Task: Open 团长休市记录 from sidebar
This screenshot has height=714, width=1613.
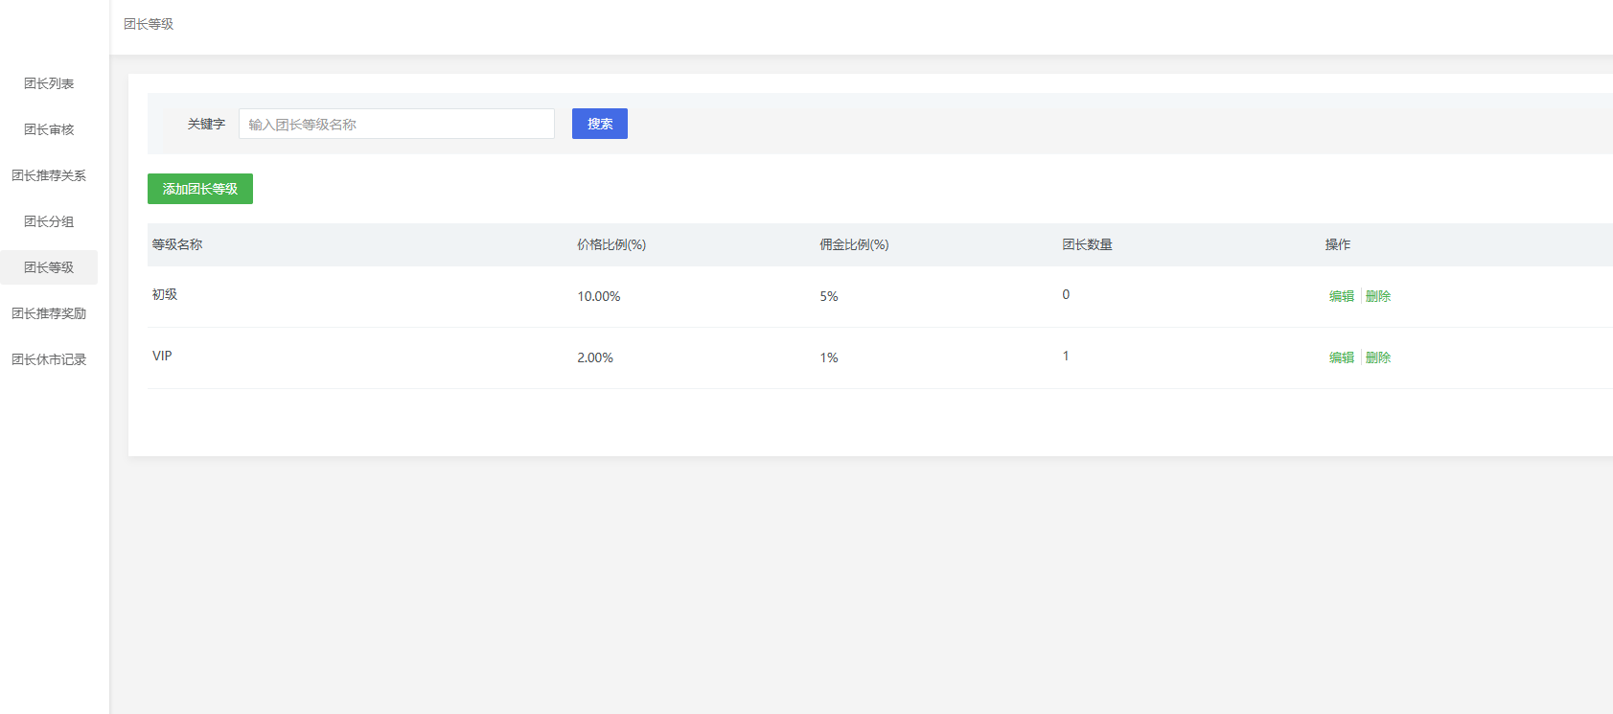Action: [49, 359]
